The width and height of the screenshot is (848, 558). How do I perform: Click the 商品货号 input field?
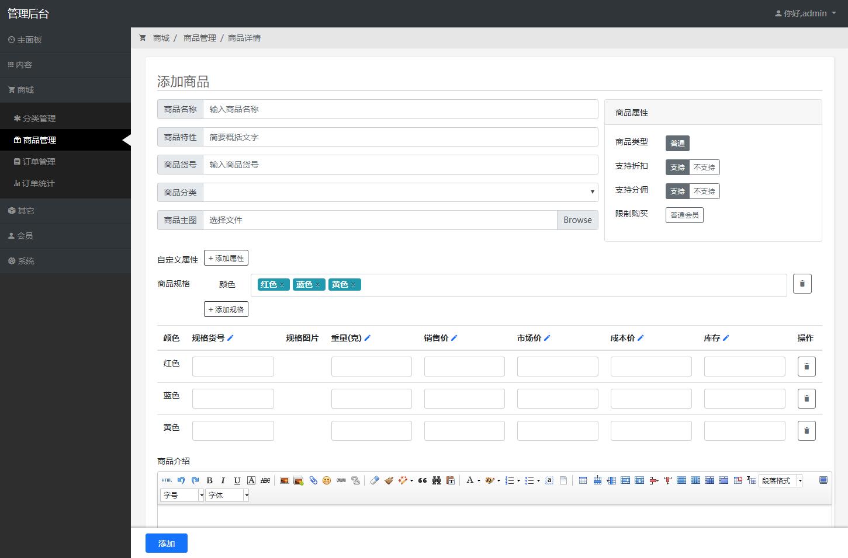coord(400,165)
